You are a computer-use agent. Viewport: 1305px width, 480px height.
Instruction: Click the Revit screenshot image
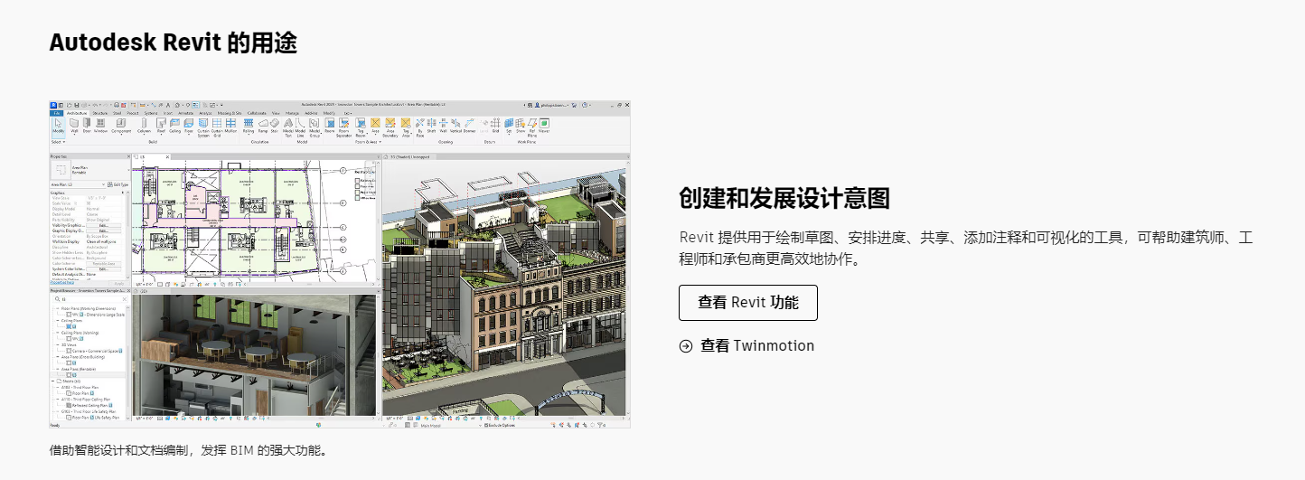(339, 264)
